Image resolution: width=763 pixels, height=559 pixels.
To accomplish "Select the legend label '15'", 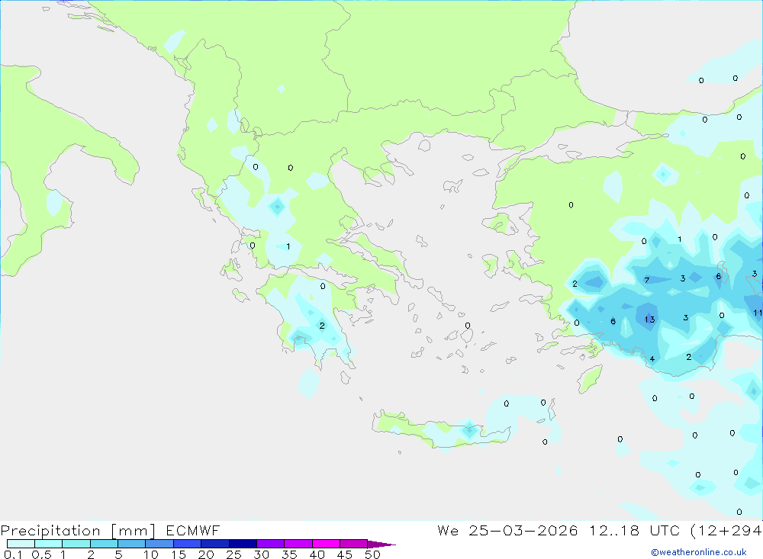I will coord(179,554).
